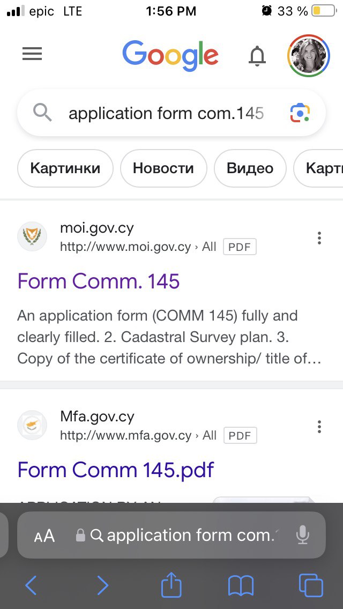Screen dimensions: 343x609
Task: Switch to the Новости filter tab
Action: point(163,168)
